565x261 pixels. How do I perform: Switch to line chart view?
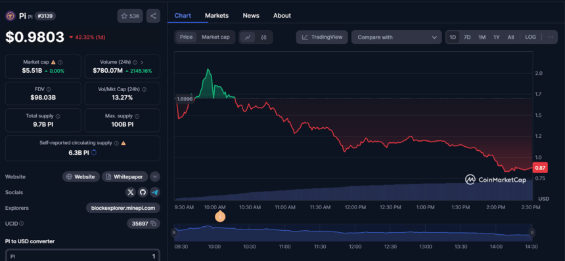pos(248,37)
